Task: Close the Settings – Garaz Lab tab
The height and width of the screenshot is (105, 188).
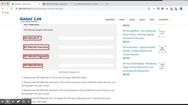Action: [39, 4]
